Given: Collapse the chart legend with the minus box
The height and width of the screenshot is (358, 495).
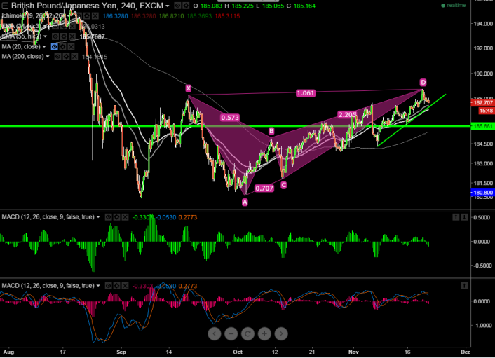Looking at the screenshot, I should point(5,6).
